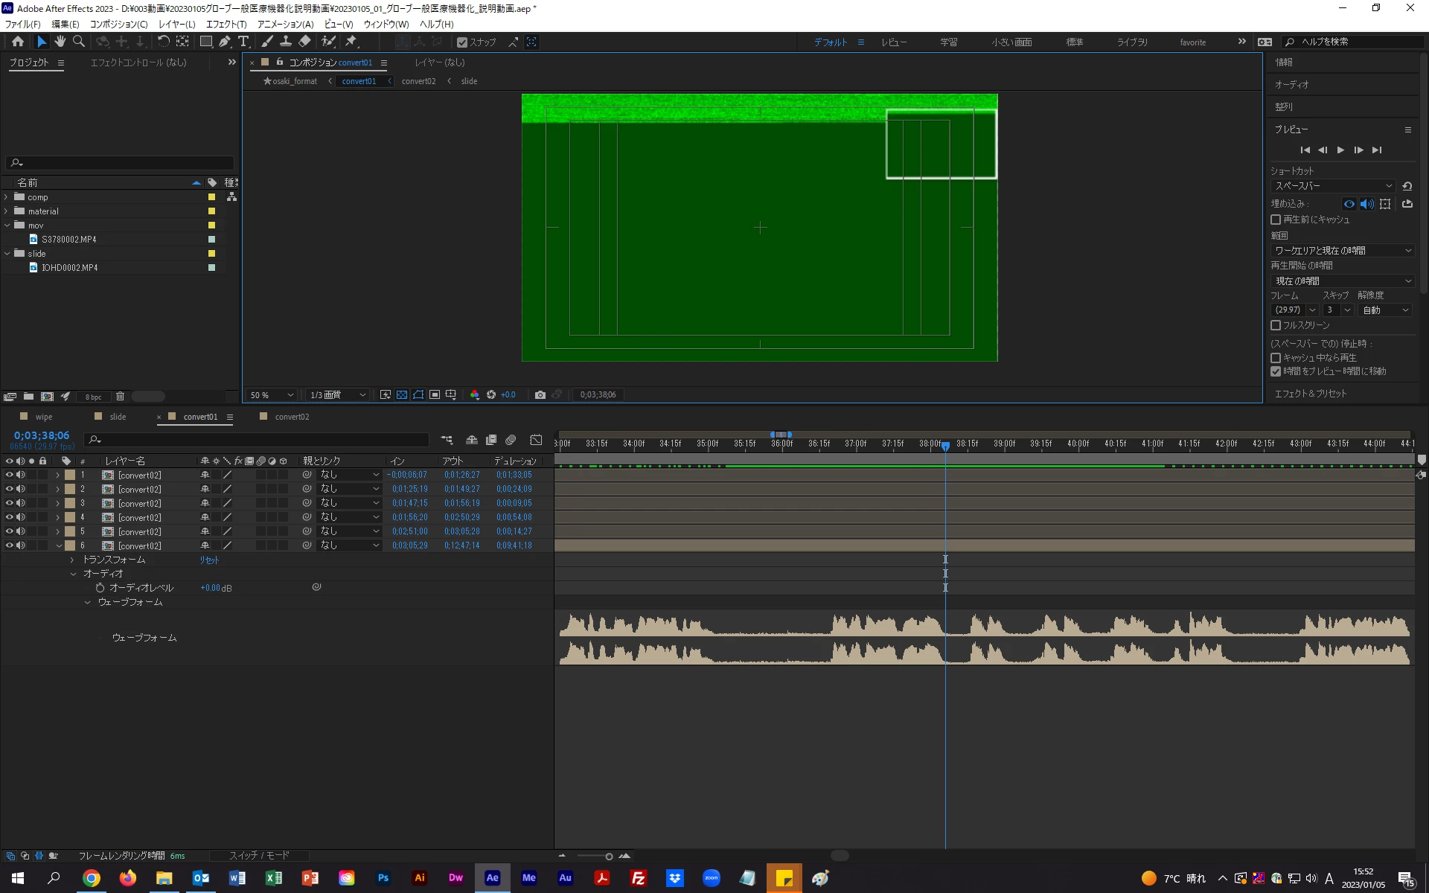Click the snapshot camera icon

540,395
